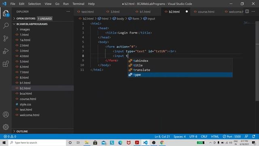The image size is (259, 146).
Task: Click the body breadcrumb item
Action: pyautogui.click(x=118, y=19)
